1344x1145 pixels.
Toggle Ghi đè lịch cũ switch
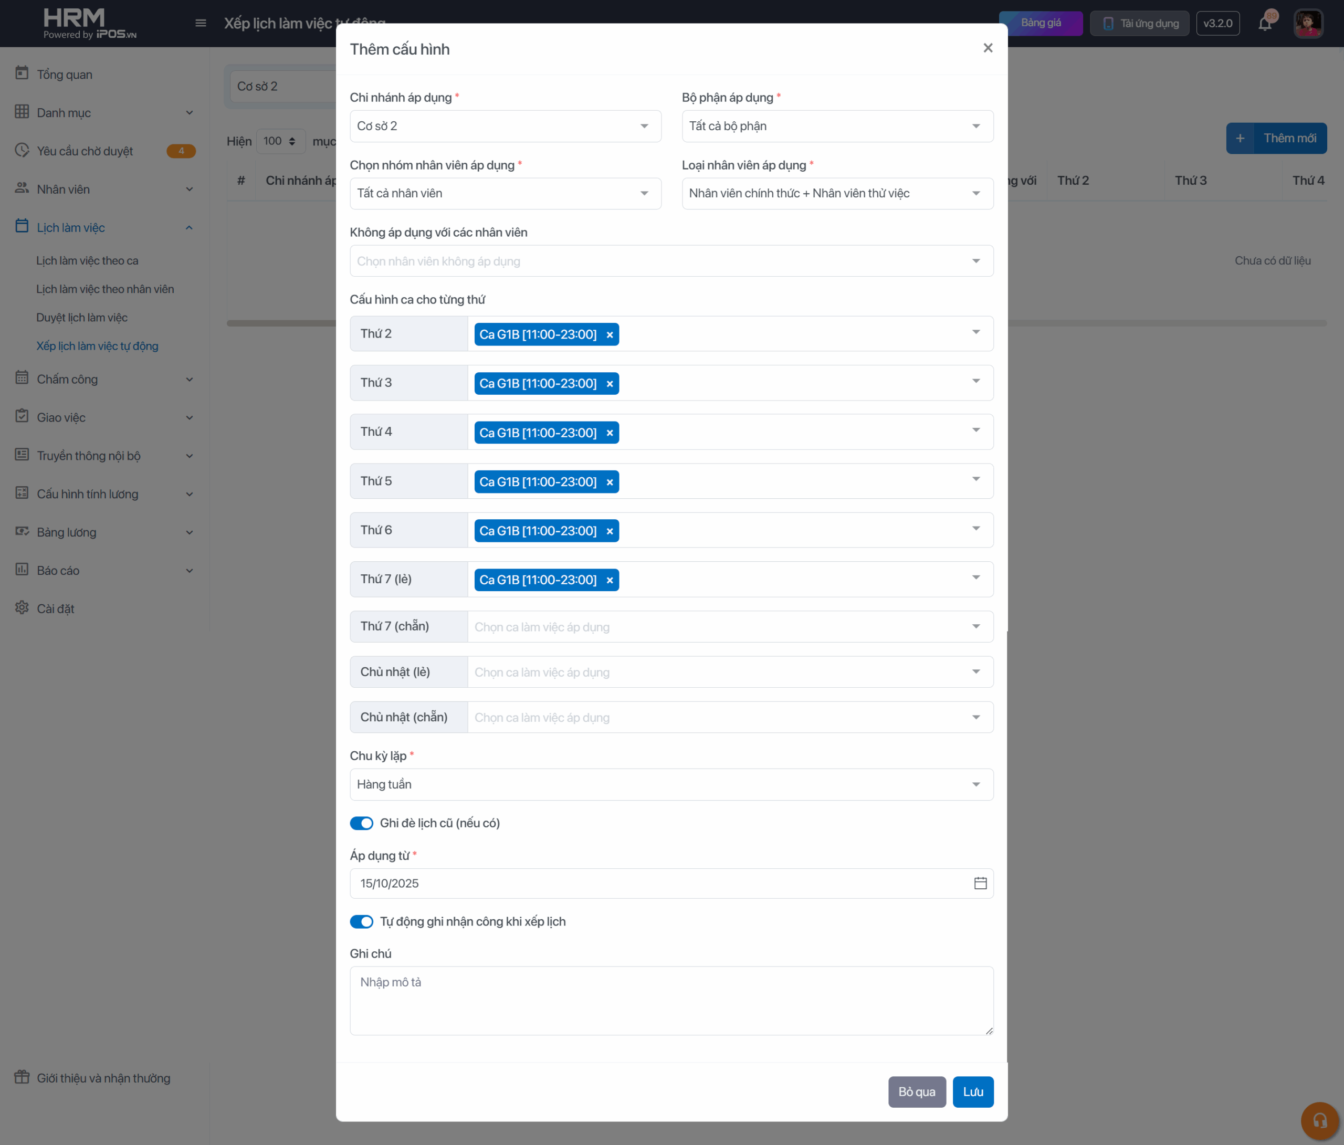(361, 823)
